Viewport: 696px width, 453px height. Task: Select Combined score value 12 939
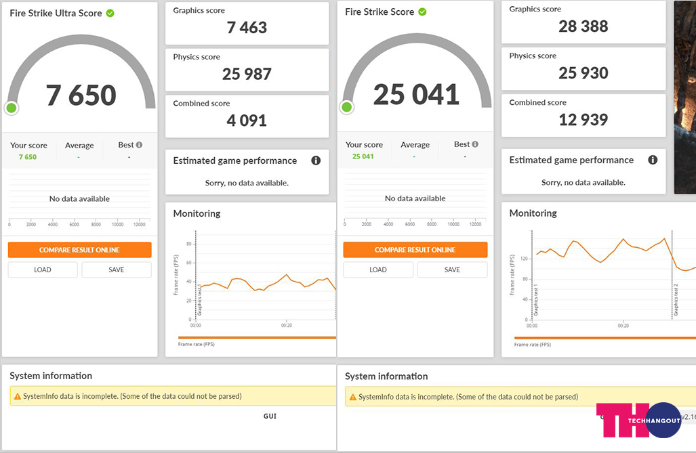(584, 120)
